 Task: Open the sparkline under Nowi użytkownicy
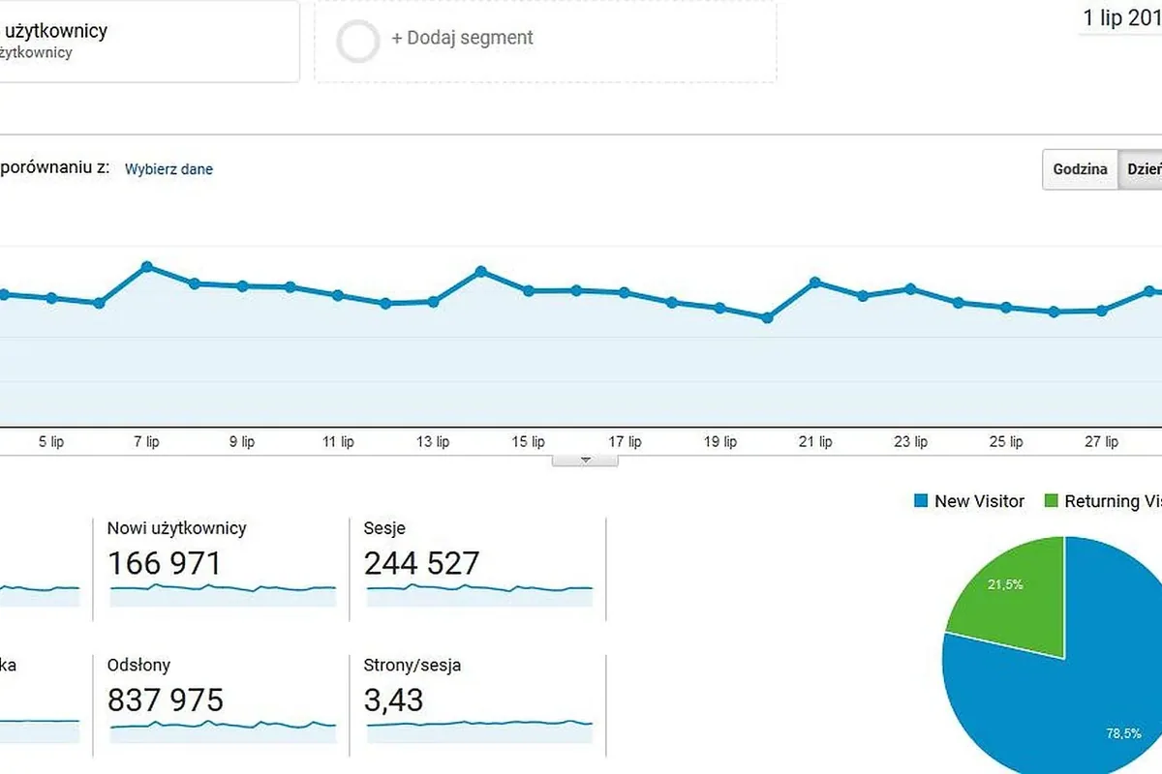tap(223, 593)
